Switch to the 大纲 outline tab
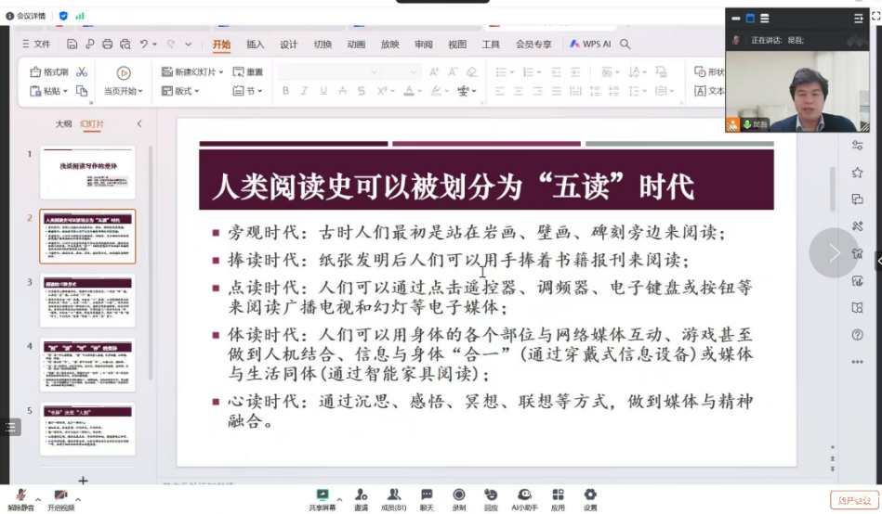This screenshot has width=882, height=514. tap(63, 123)
